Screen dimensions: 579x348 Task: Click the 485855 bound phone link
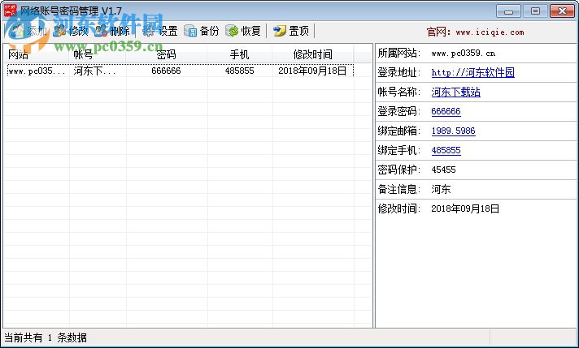(x=446, y=150)
